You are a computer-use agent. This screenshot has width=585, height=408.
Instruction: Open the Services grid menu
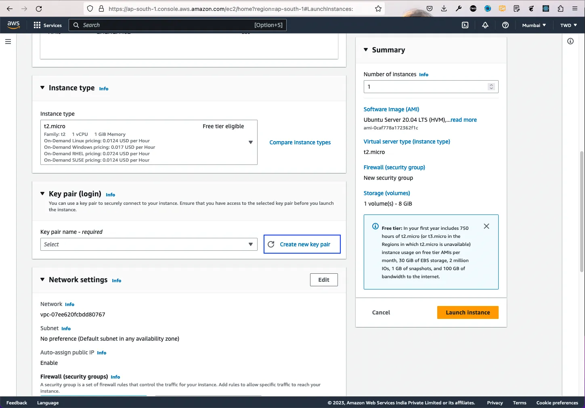(x=48, y=25)
